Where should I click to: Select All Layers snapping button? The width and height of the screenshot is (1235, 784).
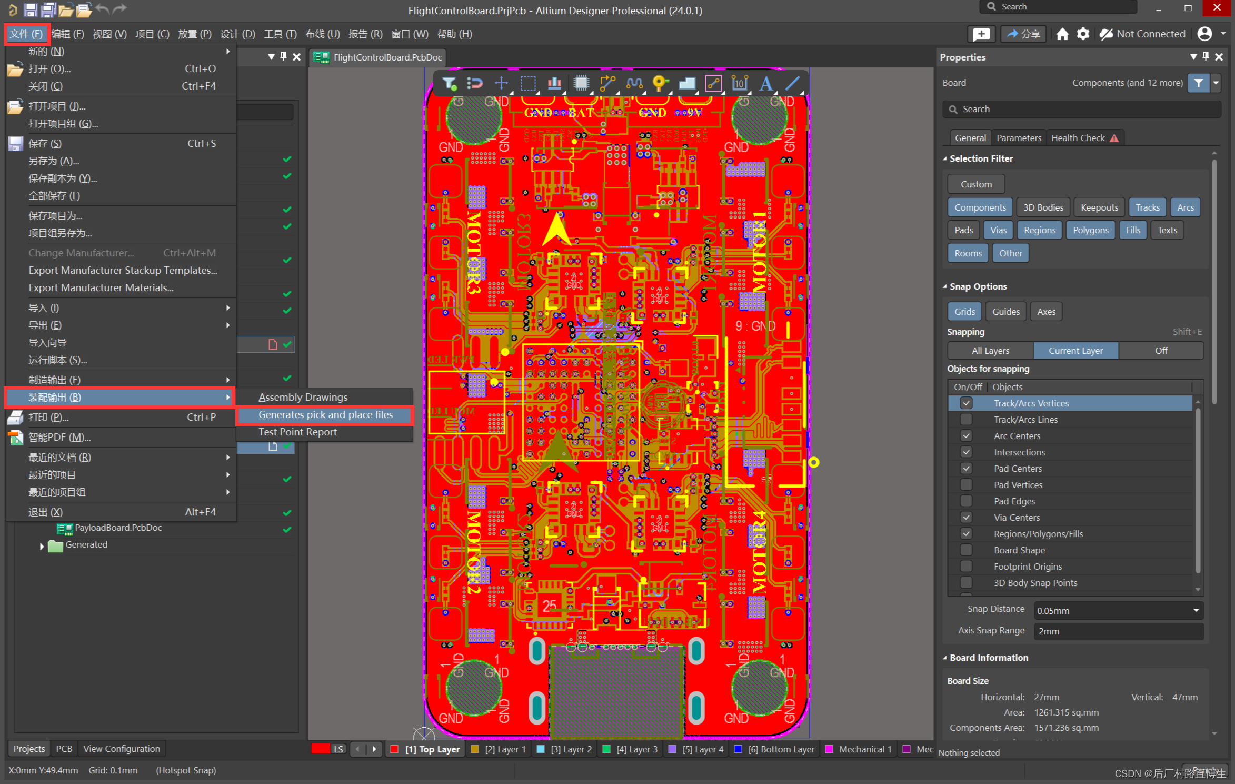click(990, 351)
